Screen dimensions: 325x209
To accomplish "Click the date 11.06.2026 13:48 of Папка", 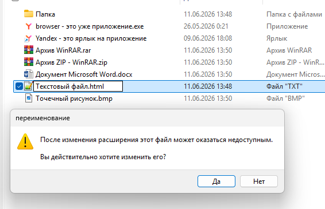I will (x=208, y=14).
